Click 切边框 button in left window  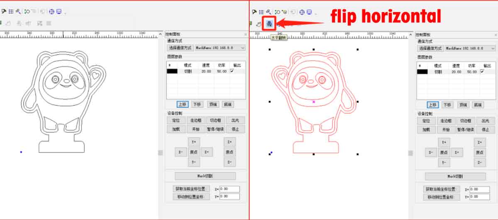pyautogui.click(x=215, y=120)
